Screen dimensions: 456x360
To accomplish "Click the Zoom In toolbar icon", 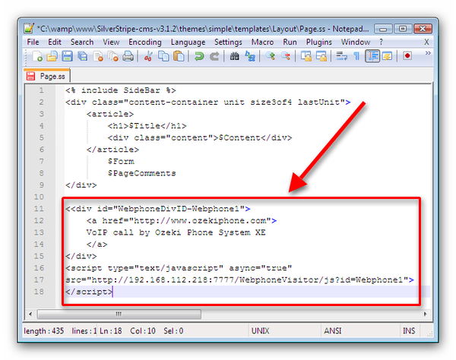I will point(270,56).
